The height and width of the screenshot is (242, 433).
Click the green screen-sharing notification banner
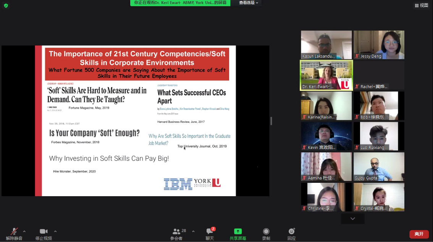[180, 3]
